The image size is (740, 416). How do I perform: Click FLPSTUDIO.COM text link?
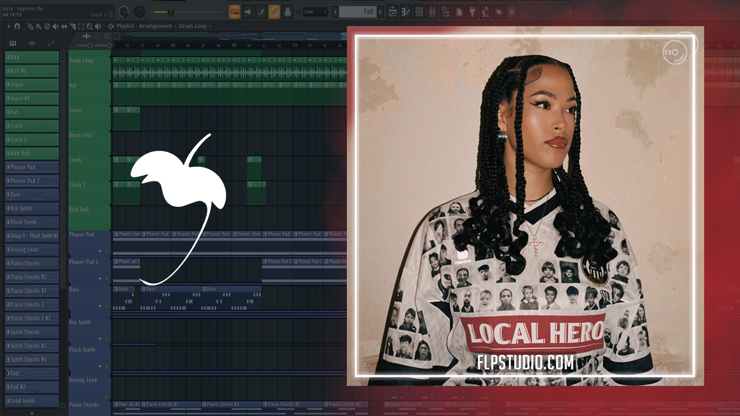coord(526,363)
